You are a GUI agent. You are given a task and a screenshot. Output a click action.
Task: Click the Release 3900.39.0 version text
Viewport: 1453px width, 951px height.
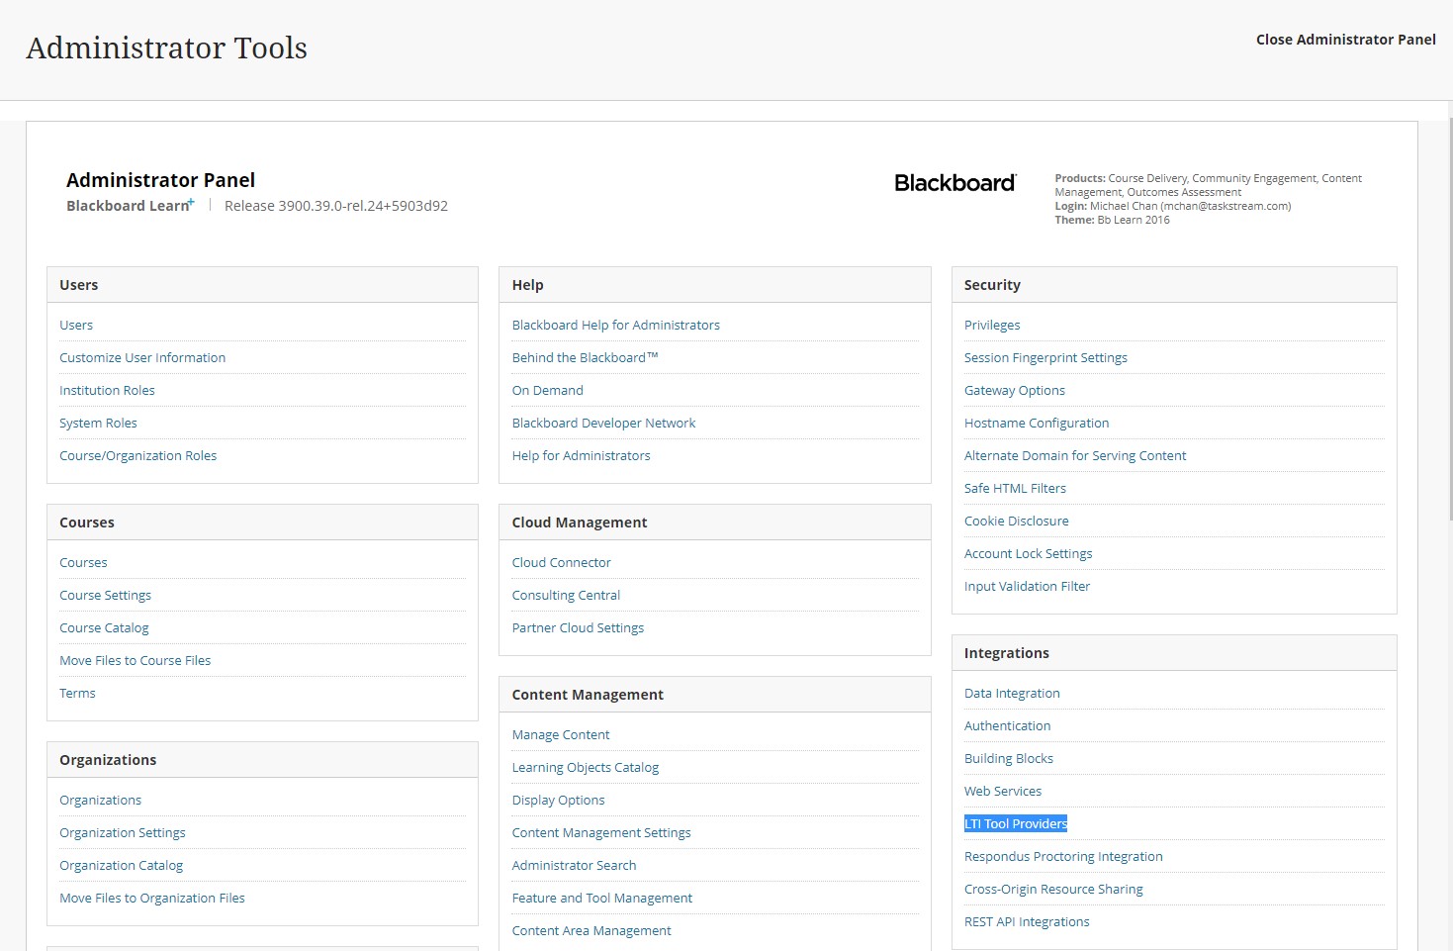click(x=336, y=206)
